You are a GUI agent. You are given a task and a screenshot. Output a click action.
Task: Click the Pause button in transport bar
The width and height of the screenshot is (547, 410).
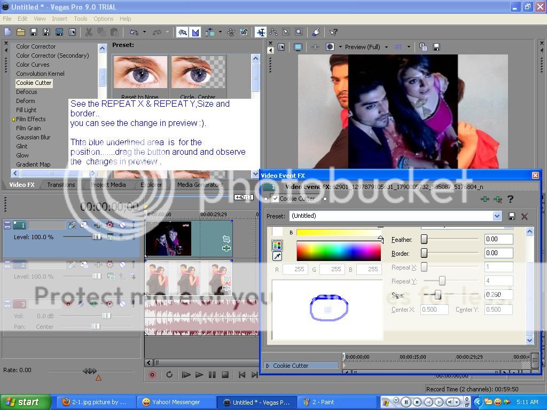[x=212, y=375]
